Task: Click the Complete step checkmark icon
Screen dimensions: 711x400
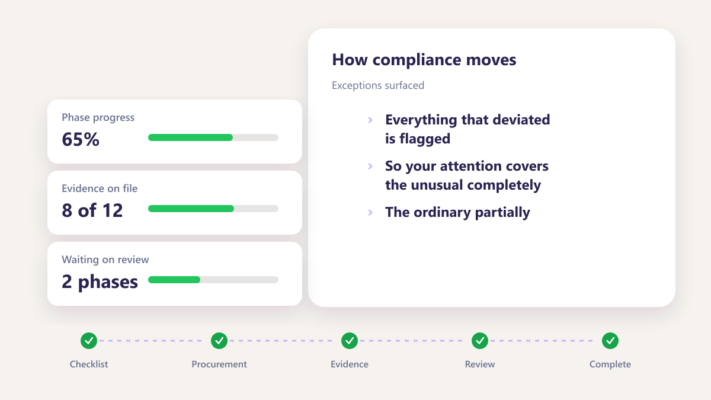Action: click(610, 341)
